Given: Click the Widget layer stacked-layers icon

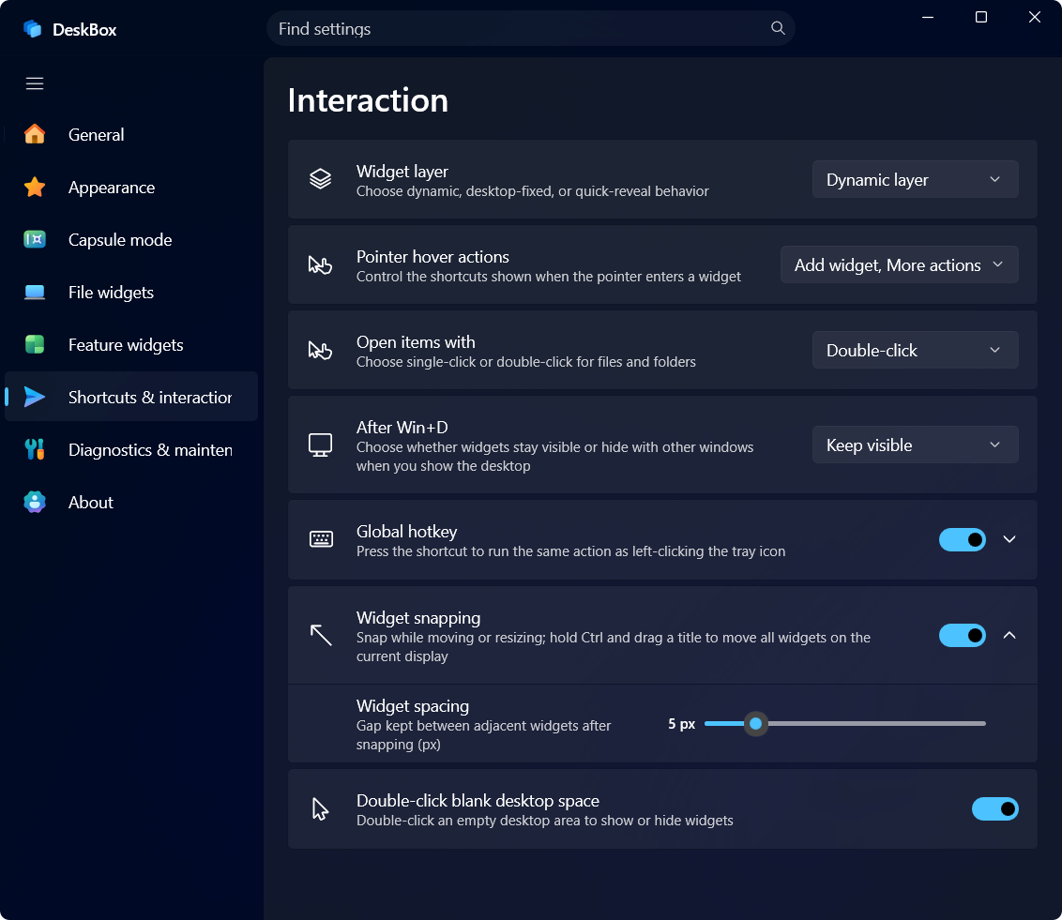Looking at the screenshot, I should pos(320,179).
